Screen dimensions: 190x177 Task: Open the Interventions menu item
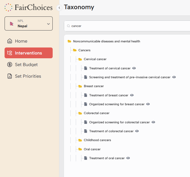click(28, 53)
